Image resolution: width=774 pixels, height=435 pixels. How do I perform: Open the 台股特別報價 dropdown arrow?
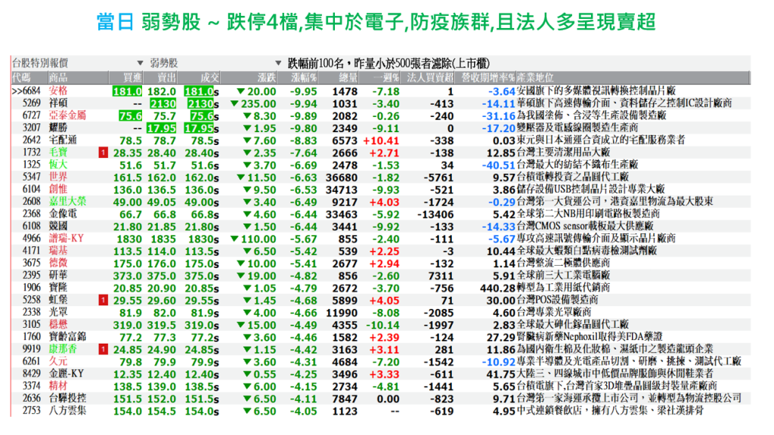(x=140, y=63)
